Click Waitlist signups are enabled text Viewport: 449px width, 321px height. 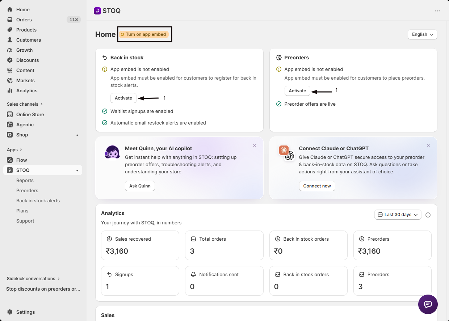pyautogui.click(x=142, y=111)
